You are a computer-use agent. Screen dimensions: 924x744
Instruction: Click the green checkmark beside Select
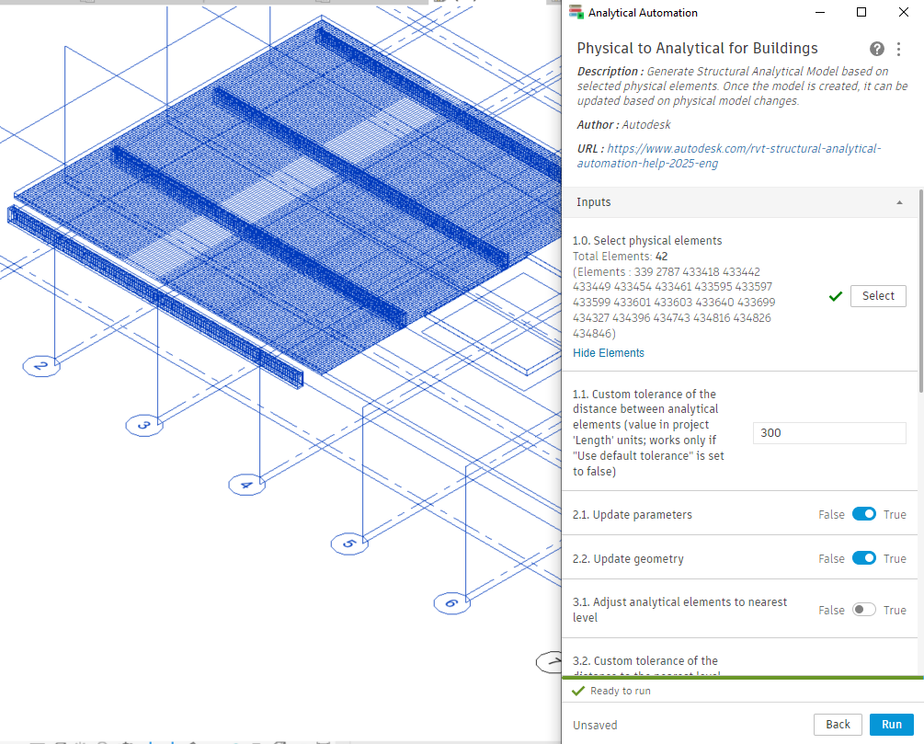(x=836, y=296)
